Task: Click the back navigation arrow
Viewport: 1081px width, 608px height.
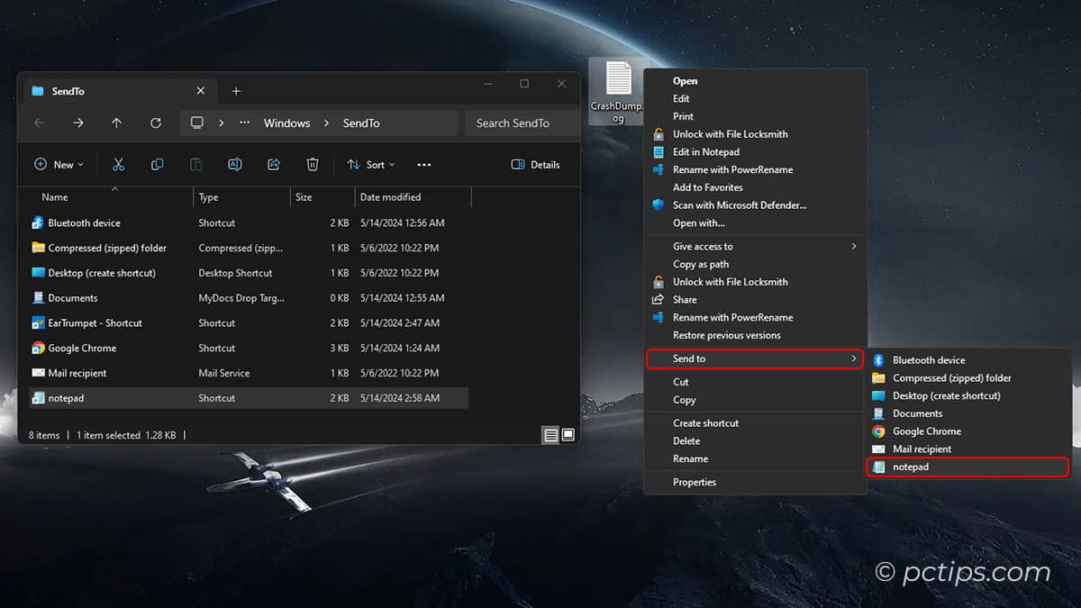Action: pyautogui.click(x=40, y=123)
